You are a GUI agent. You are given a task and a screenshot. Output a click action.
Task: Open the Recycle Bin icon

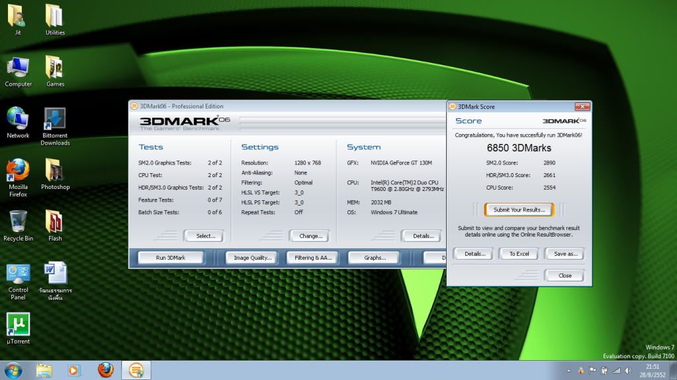pyautogui.click(x=18, y=222)
